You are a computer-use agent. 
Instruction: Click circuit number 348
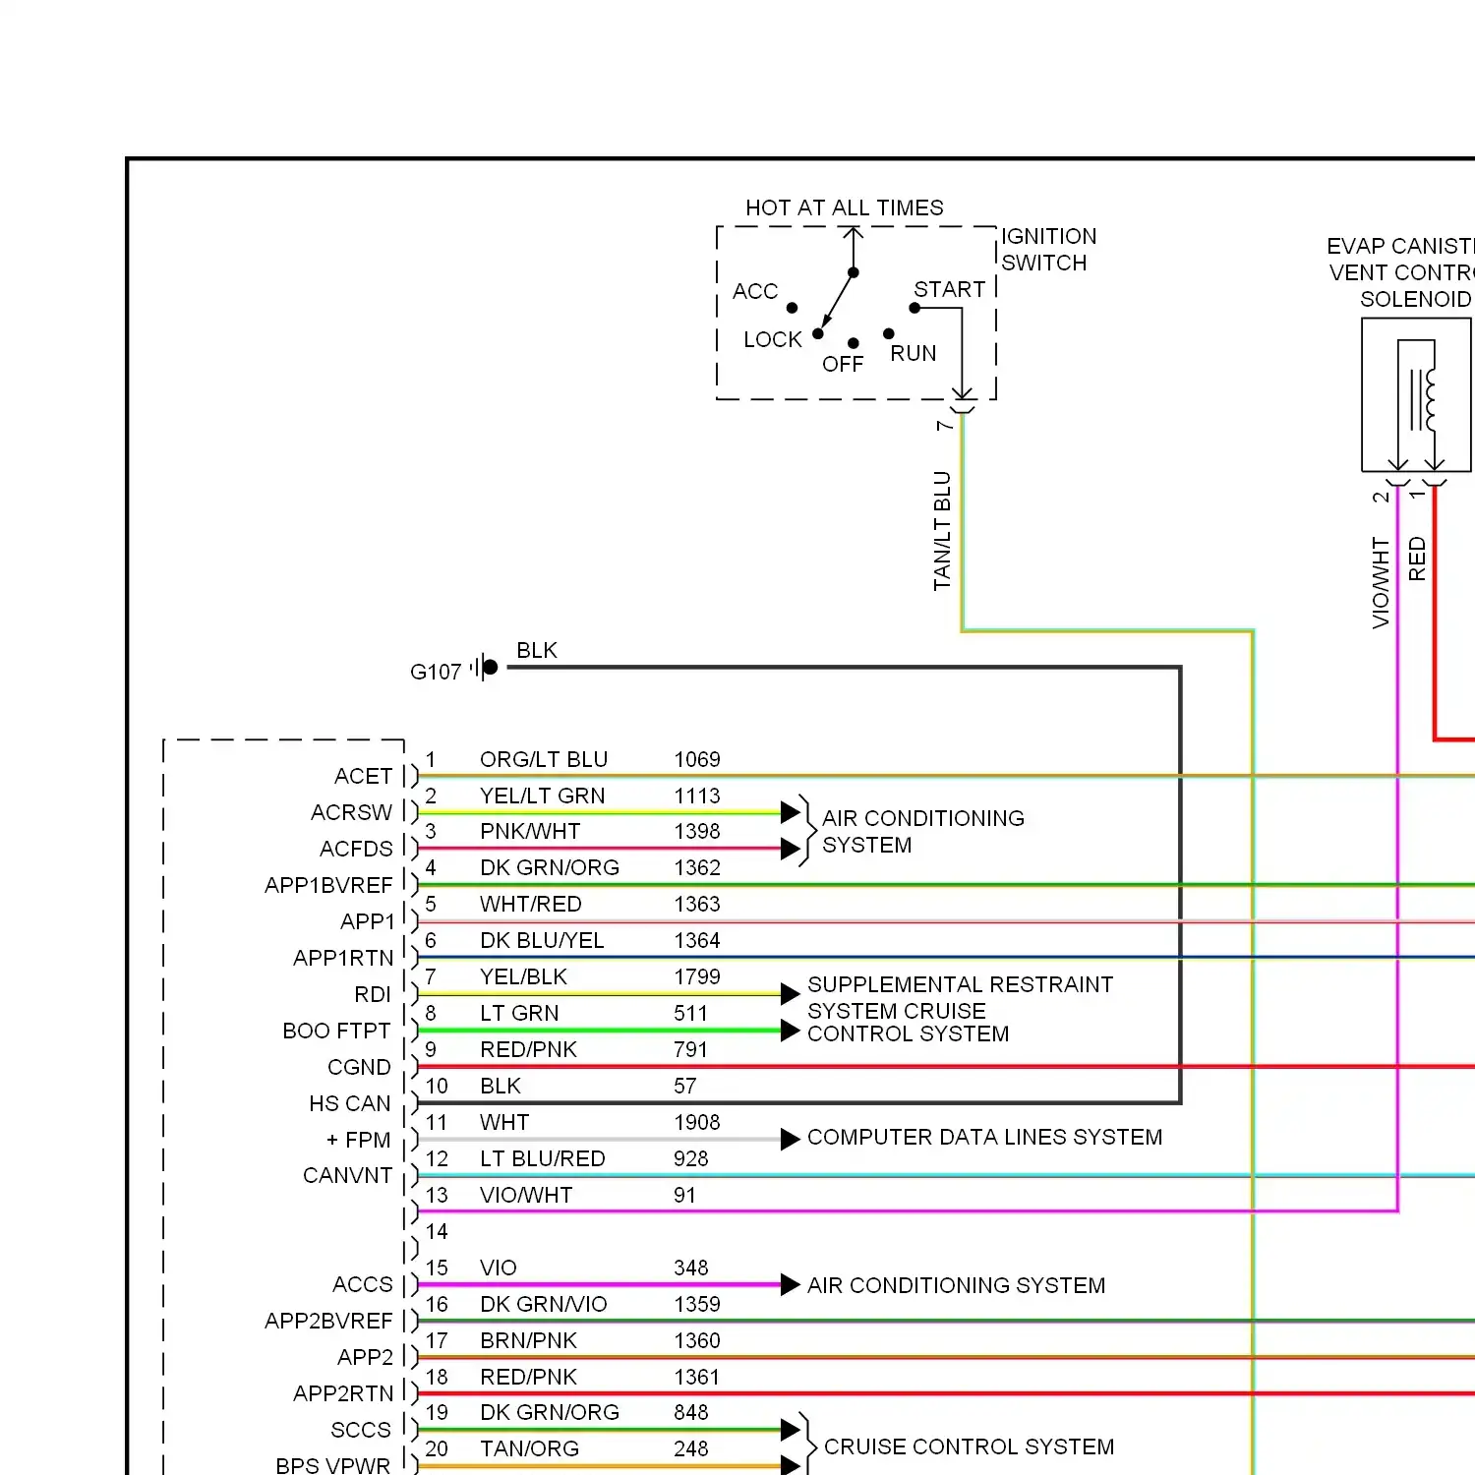(690, 1268)
